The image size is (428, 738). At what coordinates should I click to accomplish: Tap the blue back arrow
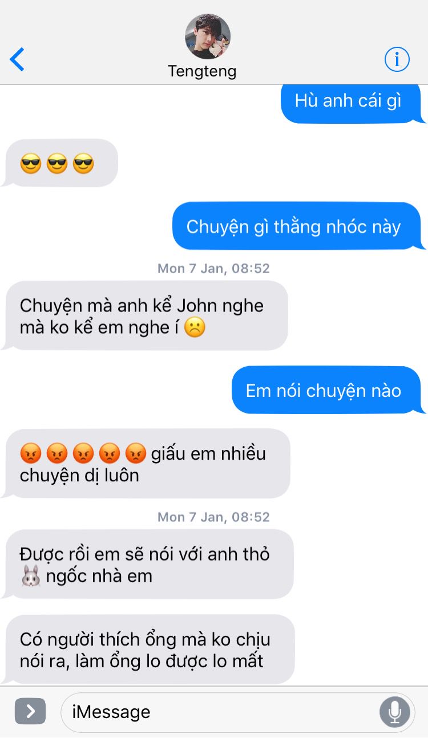click(x=17, y=59)
